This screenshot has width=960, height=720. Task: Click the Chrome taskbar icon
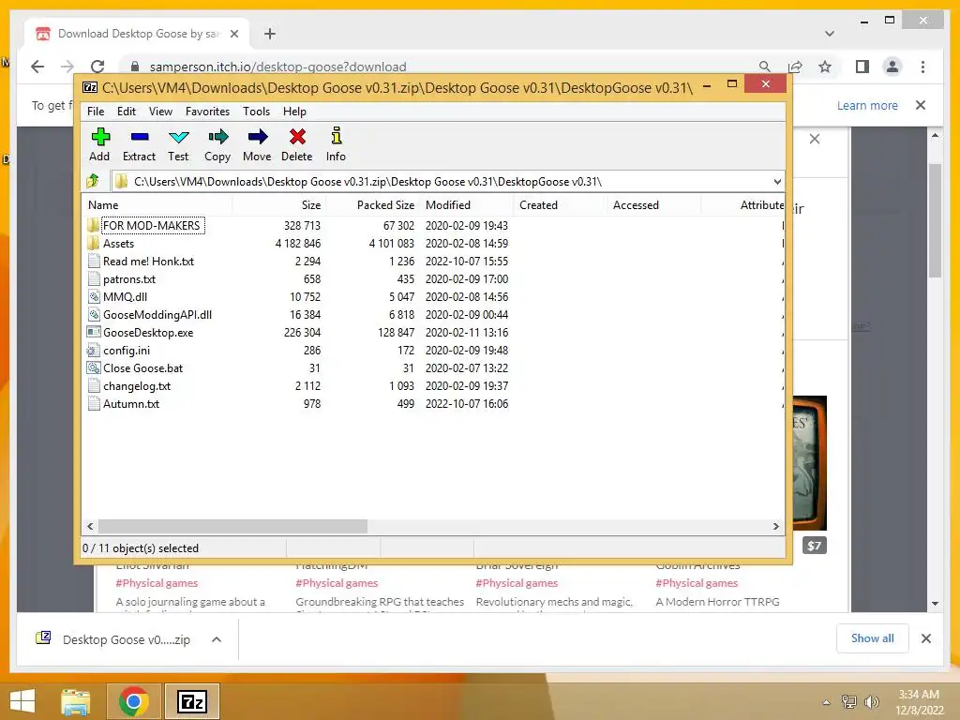(133, 701)
